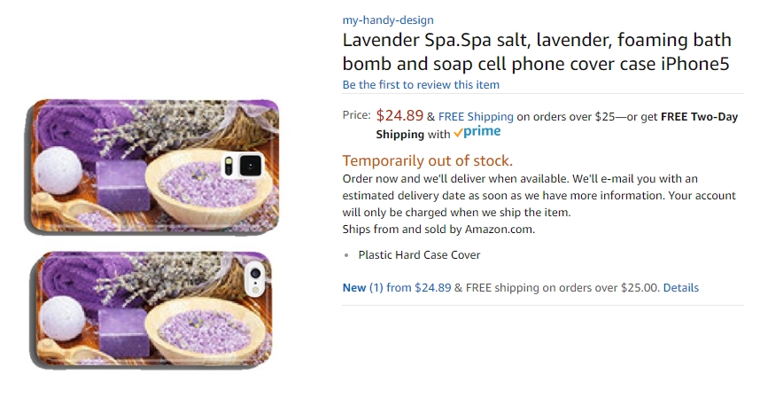
Task: Open the FREE Shipping link
Action: 476,116
